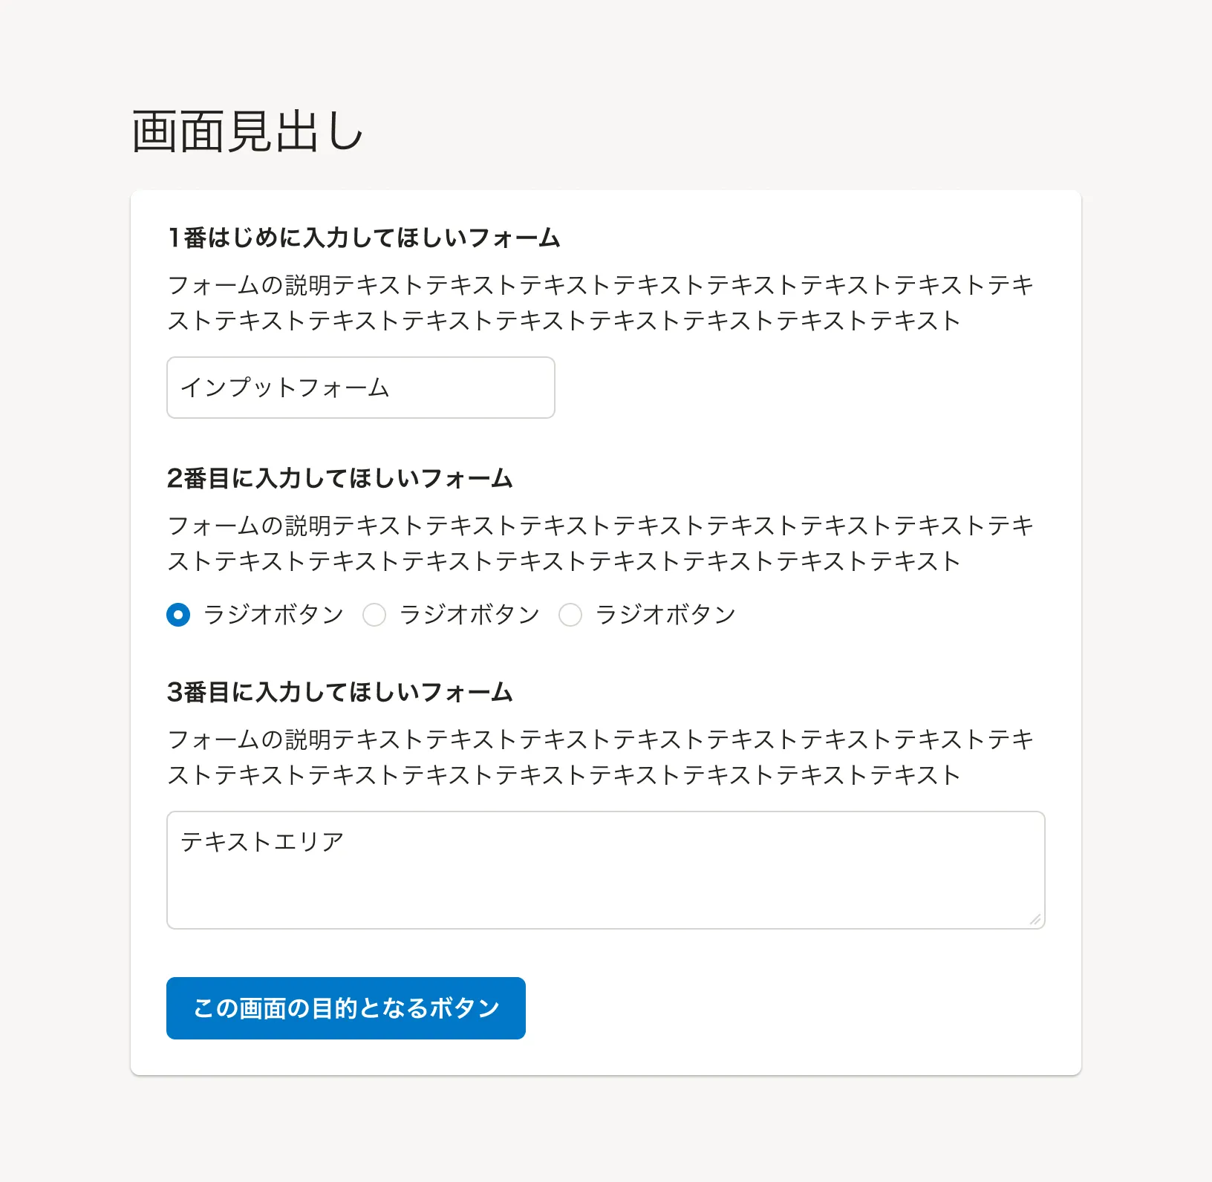Select the second (middle) radio circle
1212x1182 pixels.
tap(374, 615)
